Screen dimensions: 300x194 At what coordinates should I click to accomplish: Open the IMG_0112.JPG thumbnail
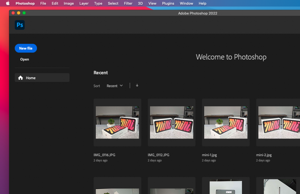tap(172, 122)
